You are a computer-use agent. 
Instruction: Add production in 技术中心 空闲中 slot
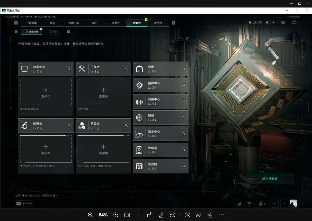click(46, 92)
